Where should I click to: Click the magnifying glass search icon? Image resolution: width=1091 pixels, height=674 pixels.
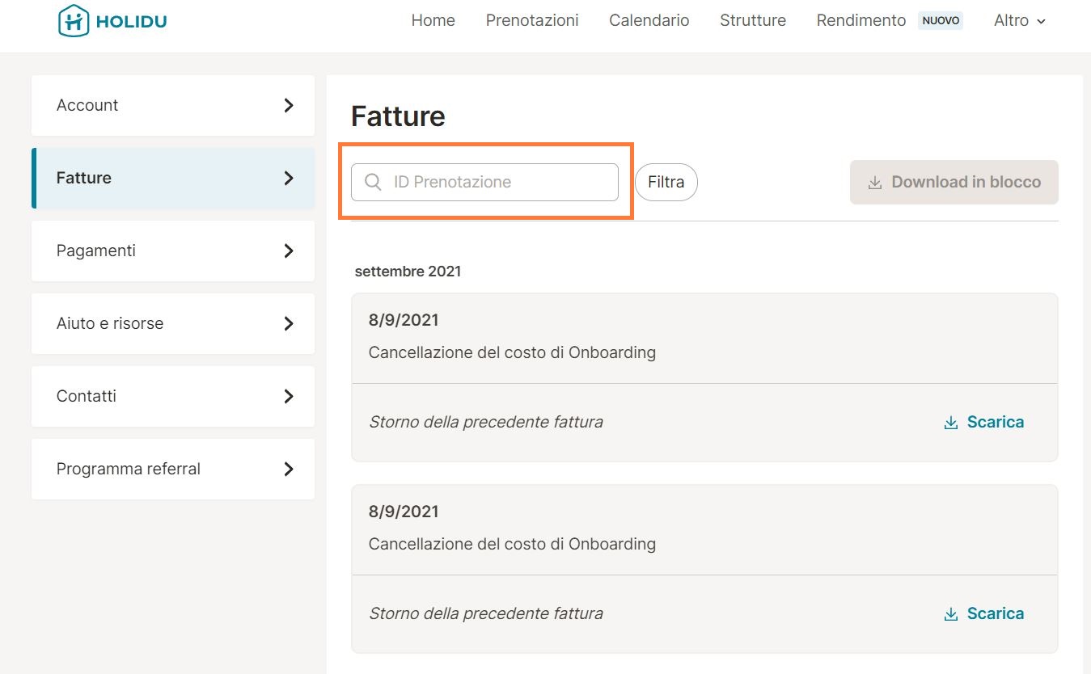click(x=373, y=182)
